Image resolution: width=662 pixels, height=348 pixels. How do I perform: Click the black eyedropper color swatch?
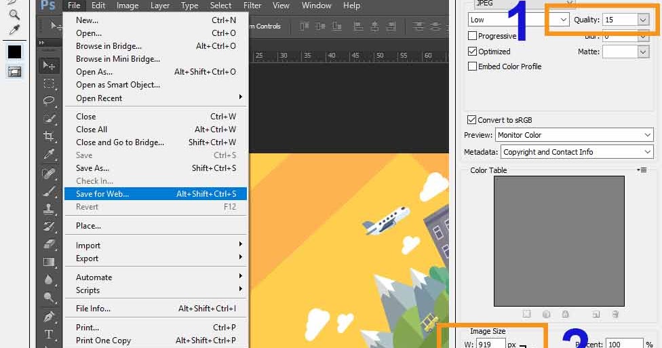tap(14, 52)
